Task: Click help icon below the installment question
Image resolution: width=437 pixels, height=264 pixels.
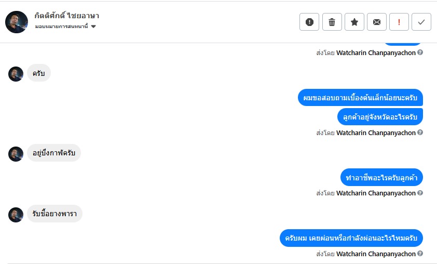Action: (420, 254)
